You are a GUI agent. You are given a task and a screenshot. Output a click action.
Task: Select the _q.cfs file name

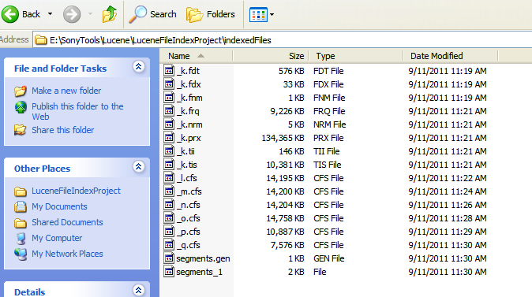[189, 245]
